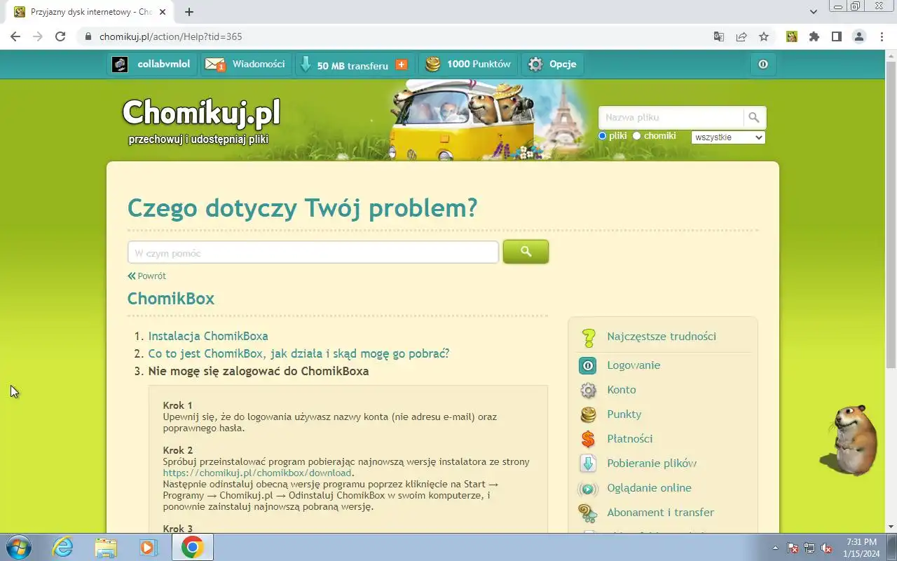
Task: Open the Pobieranie plików help category
Action: click(x=652, y=464)
